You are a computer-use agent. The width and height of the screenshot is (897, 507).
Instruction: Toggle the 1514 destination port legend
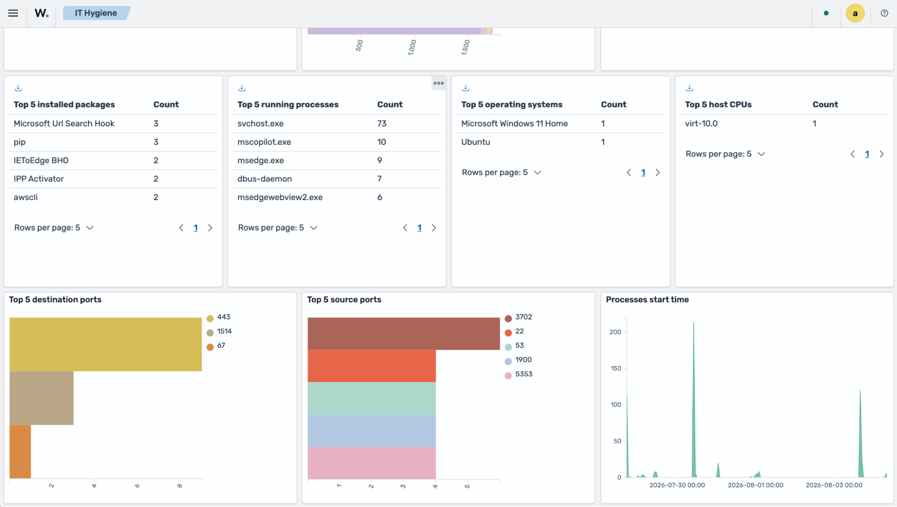coord(219,332)
